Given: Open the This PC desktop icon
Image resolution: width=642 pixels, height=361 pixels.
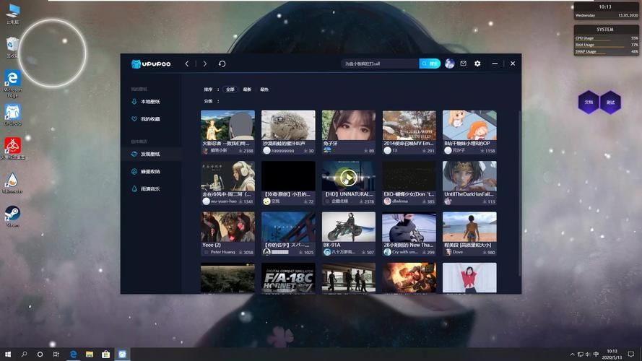Looking at the screenshot, I should pyautogui.click(x=13, y=14).
